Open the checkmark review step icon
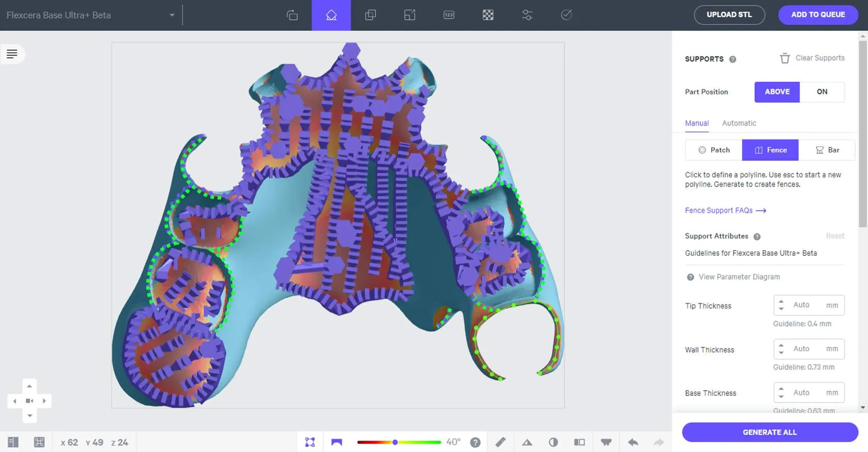The width and height of the screenshot is (868, 452). coord(566,15)
